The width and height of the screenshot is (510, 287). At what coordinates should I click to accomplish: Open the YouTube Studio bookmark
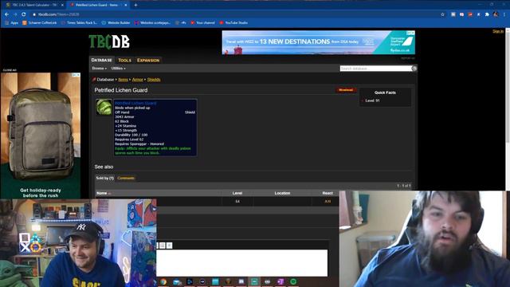pos(233,23)
